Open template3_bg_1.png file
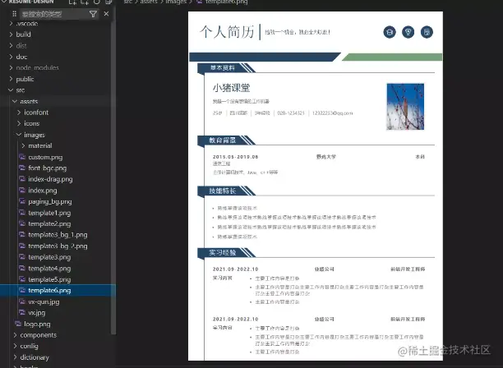503x368 pixels. (58, 235)
